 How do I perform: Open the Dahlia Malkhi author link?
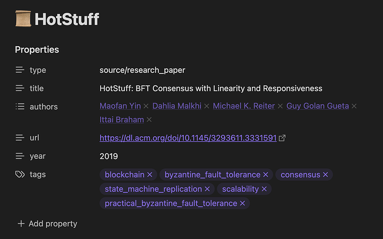click(x=177, y=106)
